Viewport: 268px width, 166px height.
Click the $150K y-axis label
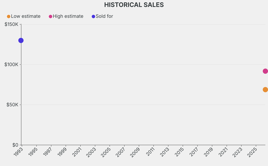click(x=11, y=24)
